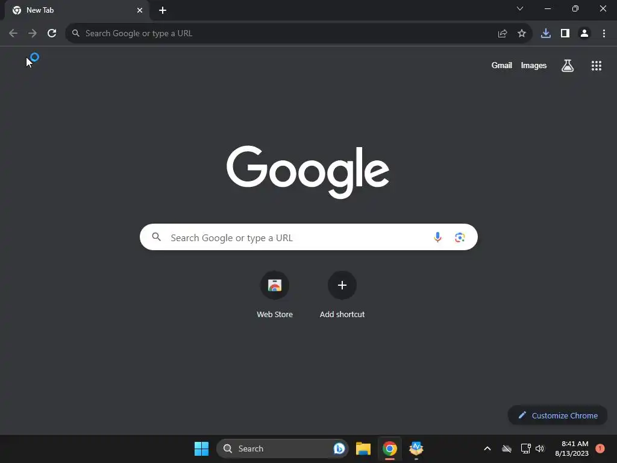617x463 pixels.
Task: Click the browser forward arrow
Action: pyautogui.click(x=33, y=33)
